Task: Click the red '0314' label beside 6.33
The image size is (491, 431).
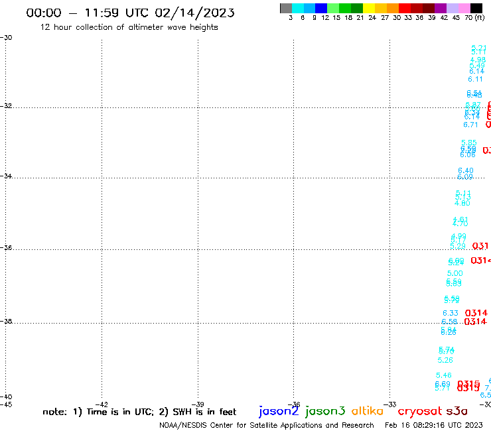Action: (x=476, y=313)
